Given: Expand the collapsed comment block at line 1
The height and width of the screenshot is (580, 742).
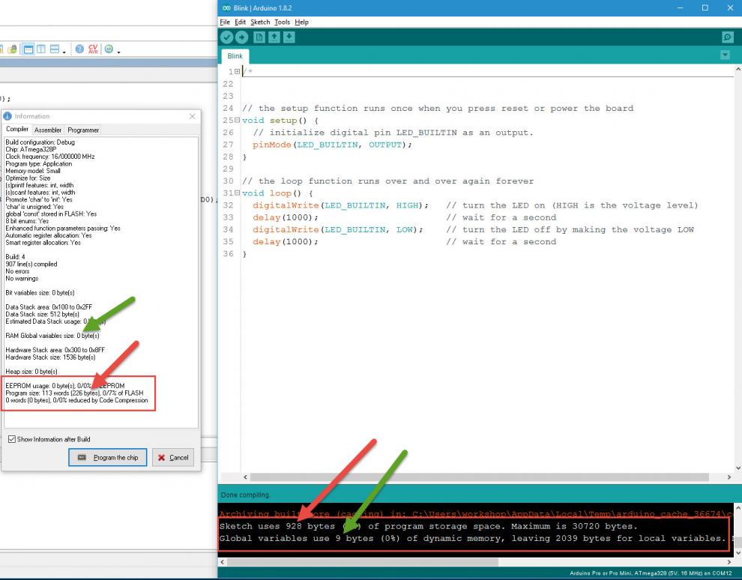Looking at the screenshot, I should 237,71.
